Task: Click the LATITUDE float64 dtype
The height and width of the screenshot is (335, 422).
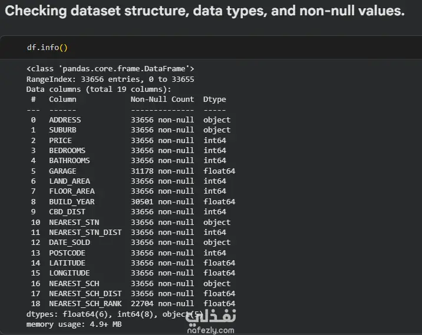Action: [219, 263]
